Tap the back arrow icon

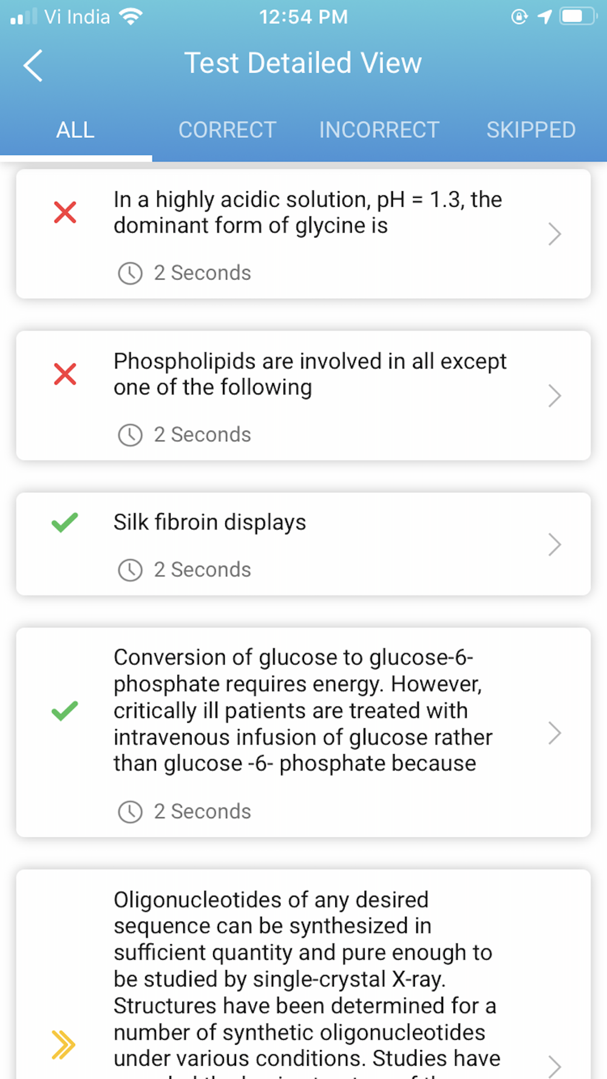pyautogui.click(x=33, y=65)
